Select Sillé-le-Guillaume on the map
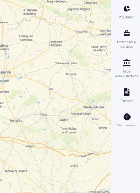 tap(93, 107)
